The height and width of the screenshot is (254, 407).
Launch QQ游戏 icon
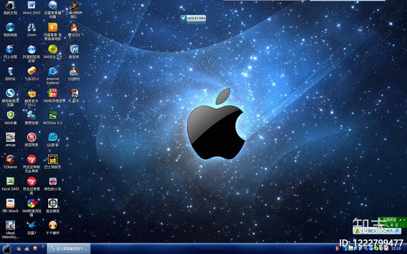coord(74,74)
